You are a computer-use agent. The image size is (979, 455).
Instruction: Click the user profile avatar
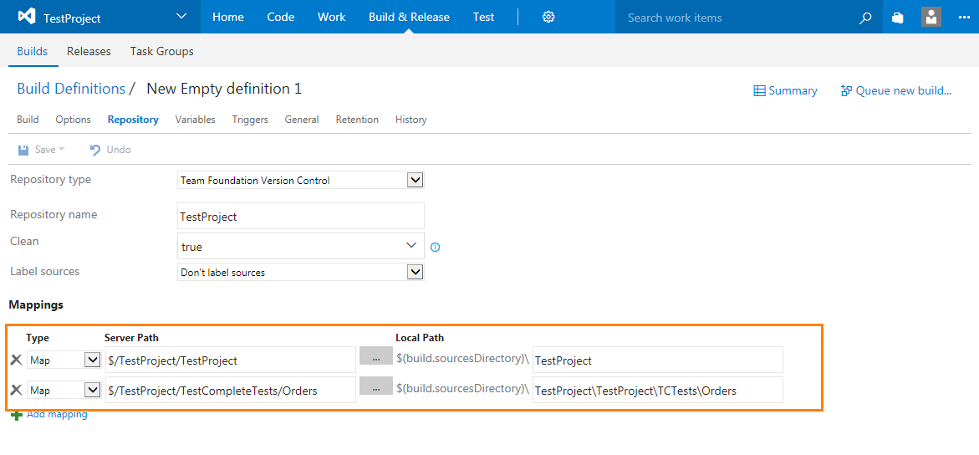click(x=931, y=17)
